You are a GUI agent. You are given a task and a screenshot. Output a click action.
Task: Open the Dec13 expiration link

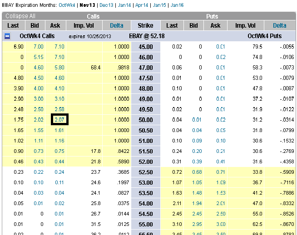pos(106,5)
